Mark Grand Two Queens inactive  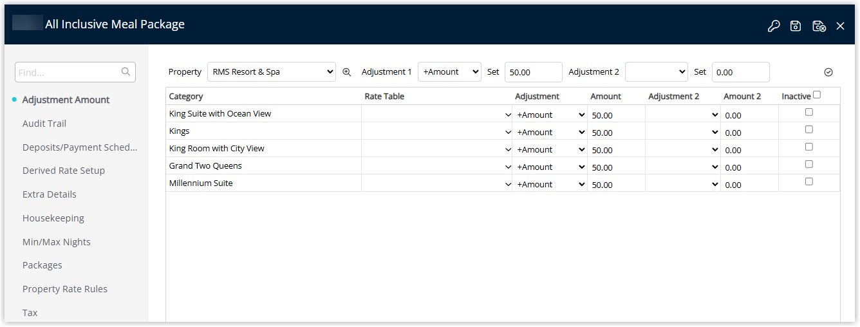(x=809, y=164)
